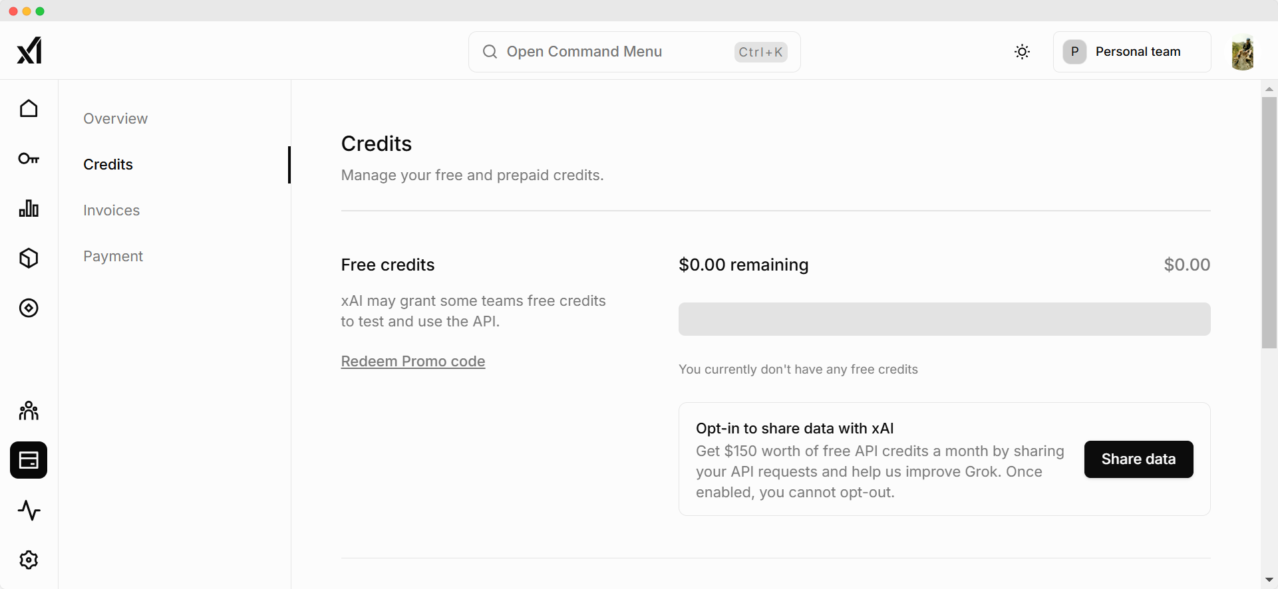Click 'You currently don't have any free credits'
The width and height of the screenshot is (1278, 589).
coord(798,369)
